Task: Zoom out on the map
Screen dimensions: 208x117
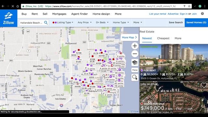Action: (x=135, y=54)
